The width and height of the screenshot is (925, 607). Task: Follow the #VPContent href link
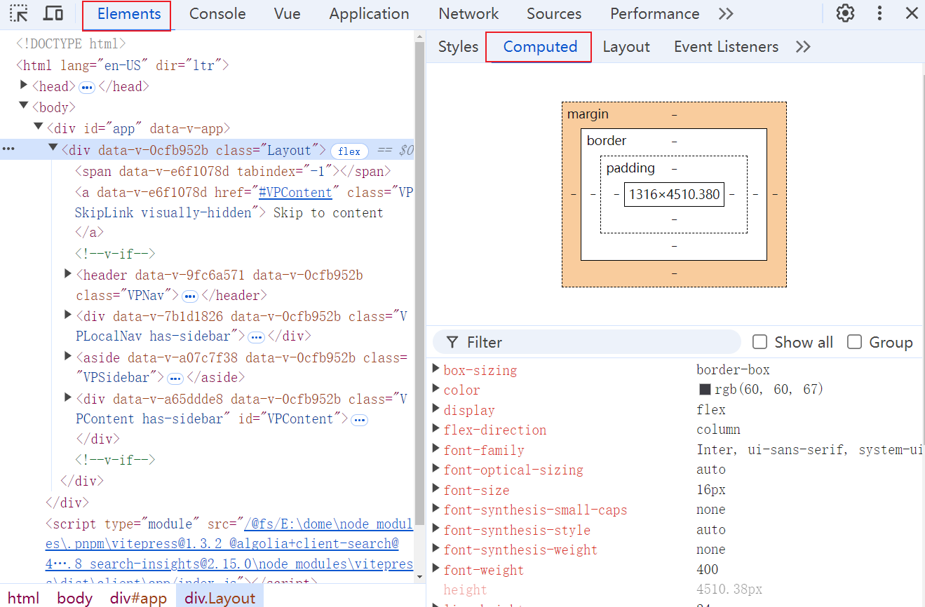coord(295,193)
